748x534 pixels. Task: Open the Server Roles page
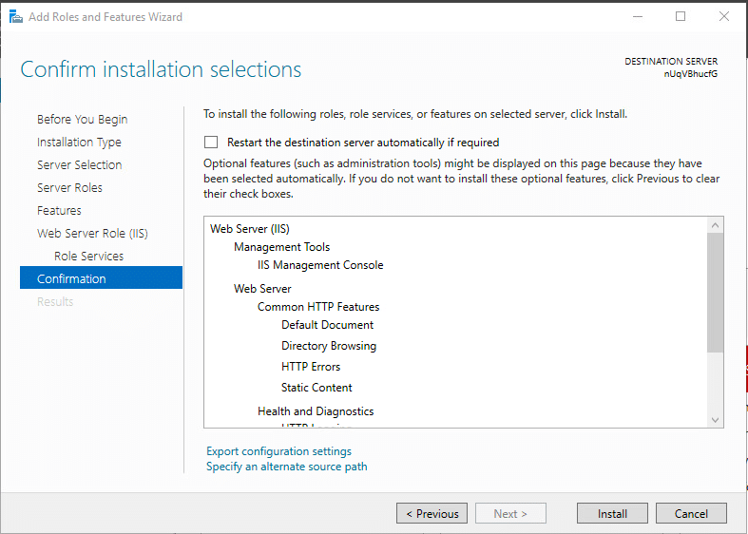69,188
